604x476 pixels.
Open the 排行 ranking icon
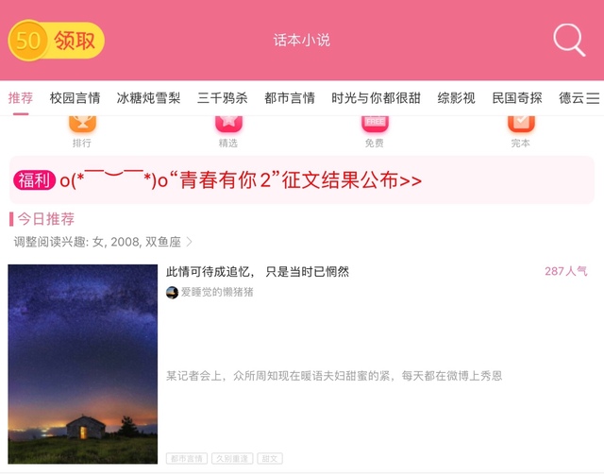pyautogui.click(x=82, y=132)
